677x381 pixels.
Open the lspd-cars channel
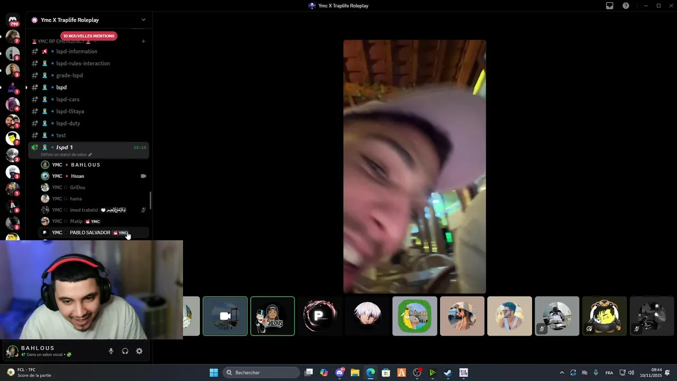(x=89, y=99)
